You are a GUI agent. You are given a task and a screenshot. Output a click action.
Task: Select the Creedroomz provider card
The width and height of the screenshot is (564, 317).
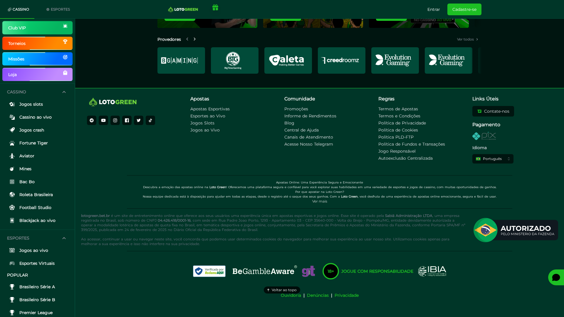pos(342,60)
